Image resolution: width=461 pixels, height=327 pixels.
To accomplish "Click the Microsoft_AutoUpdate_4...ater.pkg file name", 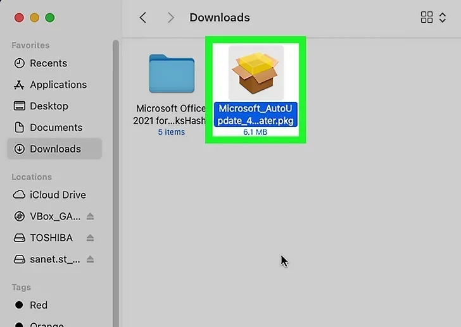I will coord(255,114).
